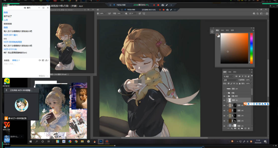Viewport: 278px width, 148px height.
Task: Open the blend mode dropdown 正常
Action: (230, 80)
